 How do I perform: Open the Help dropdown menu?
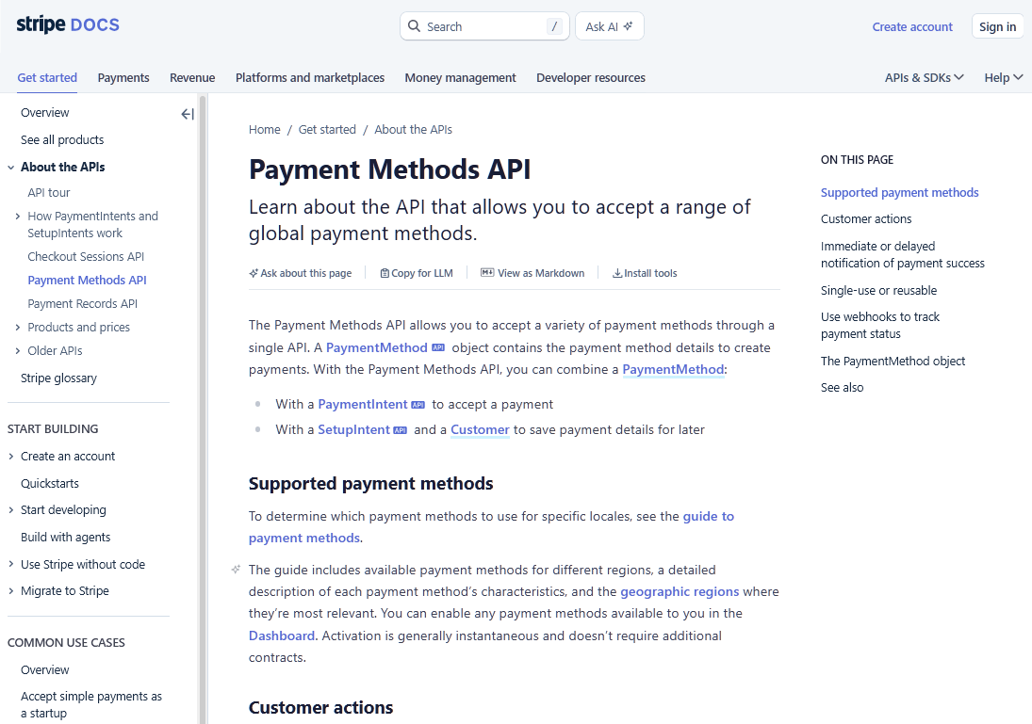pos(1004,77)
